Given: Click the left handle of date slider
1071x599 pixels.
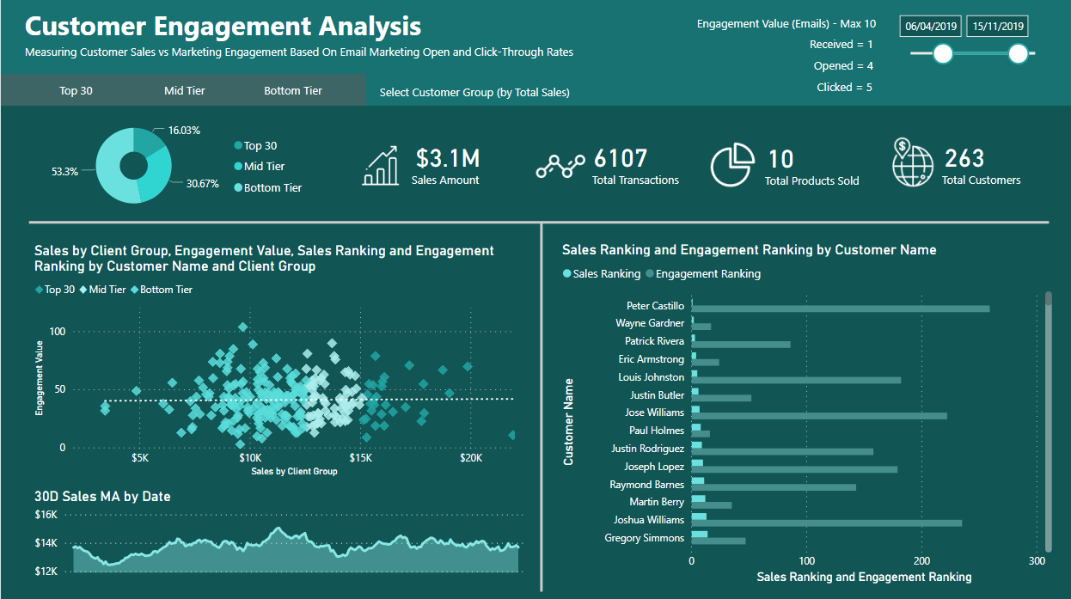Looking at the screenshot, I should point(943,54).
